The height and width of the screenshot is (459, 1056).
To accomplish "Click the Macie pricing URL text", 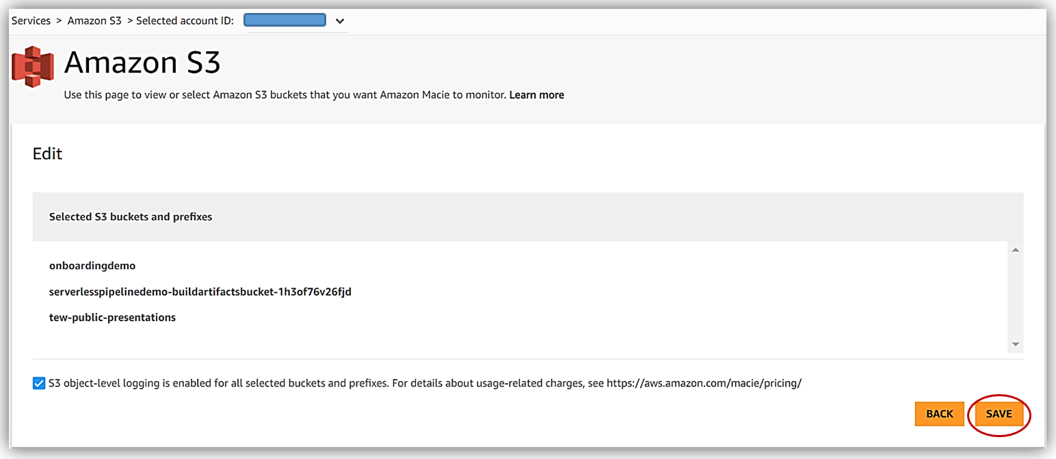I will (704, 383).
